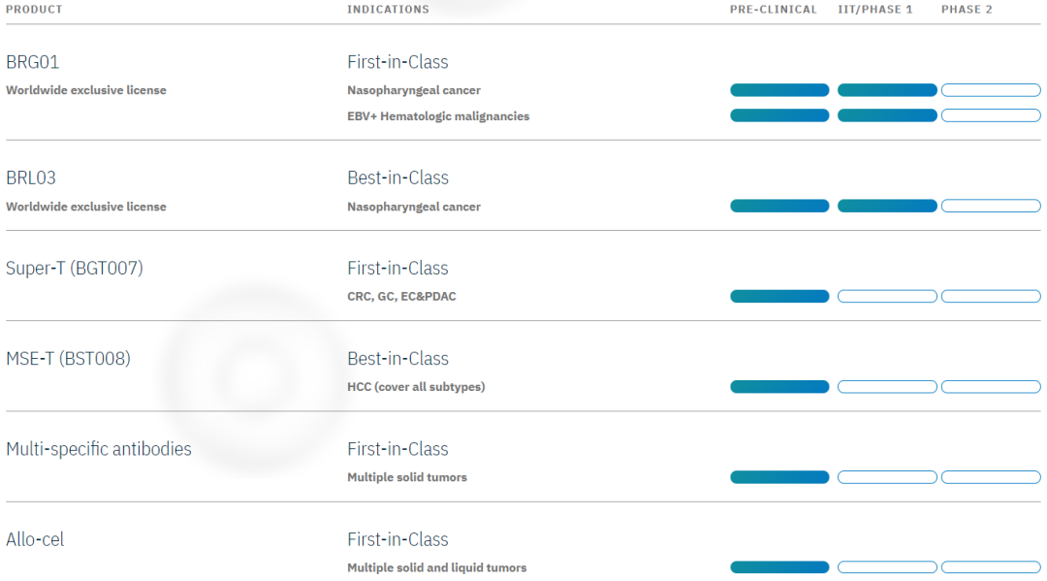This screenshot has height=581, width=1047.
Task: Click the filled Pre-clinical bar for Super-T (BGT007)
Action: [779, 296]
